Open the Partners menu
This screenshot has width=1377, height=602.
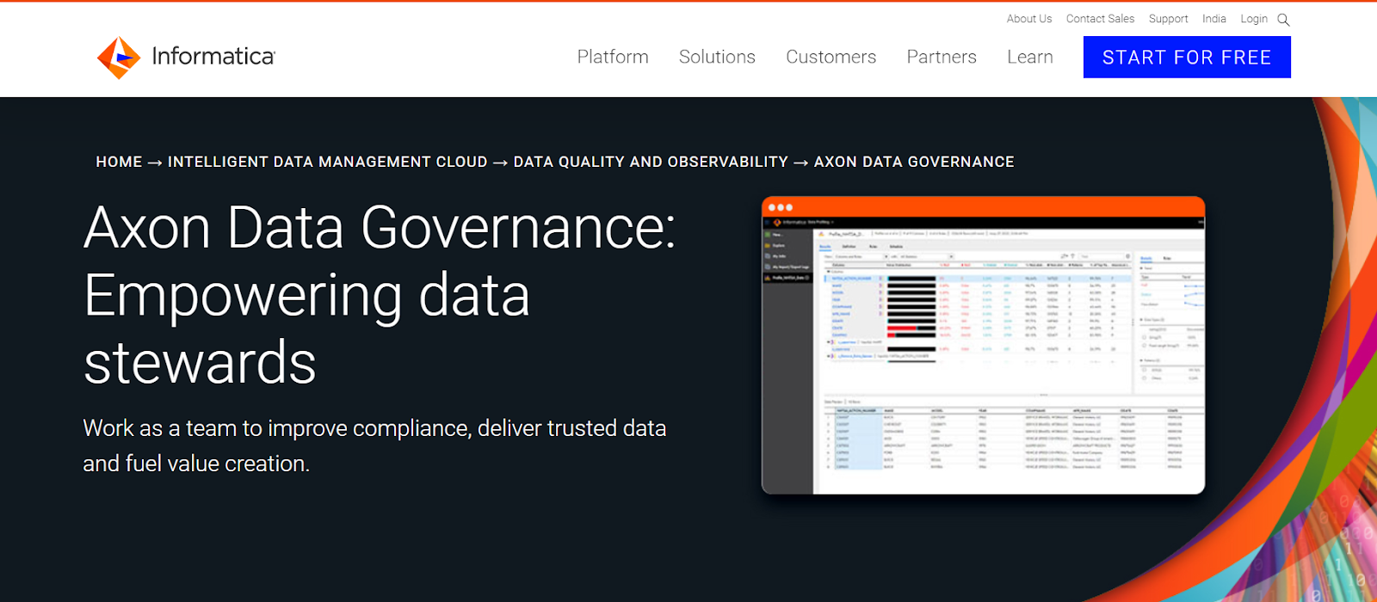942,57
